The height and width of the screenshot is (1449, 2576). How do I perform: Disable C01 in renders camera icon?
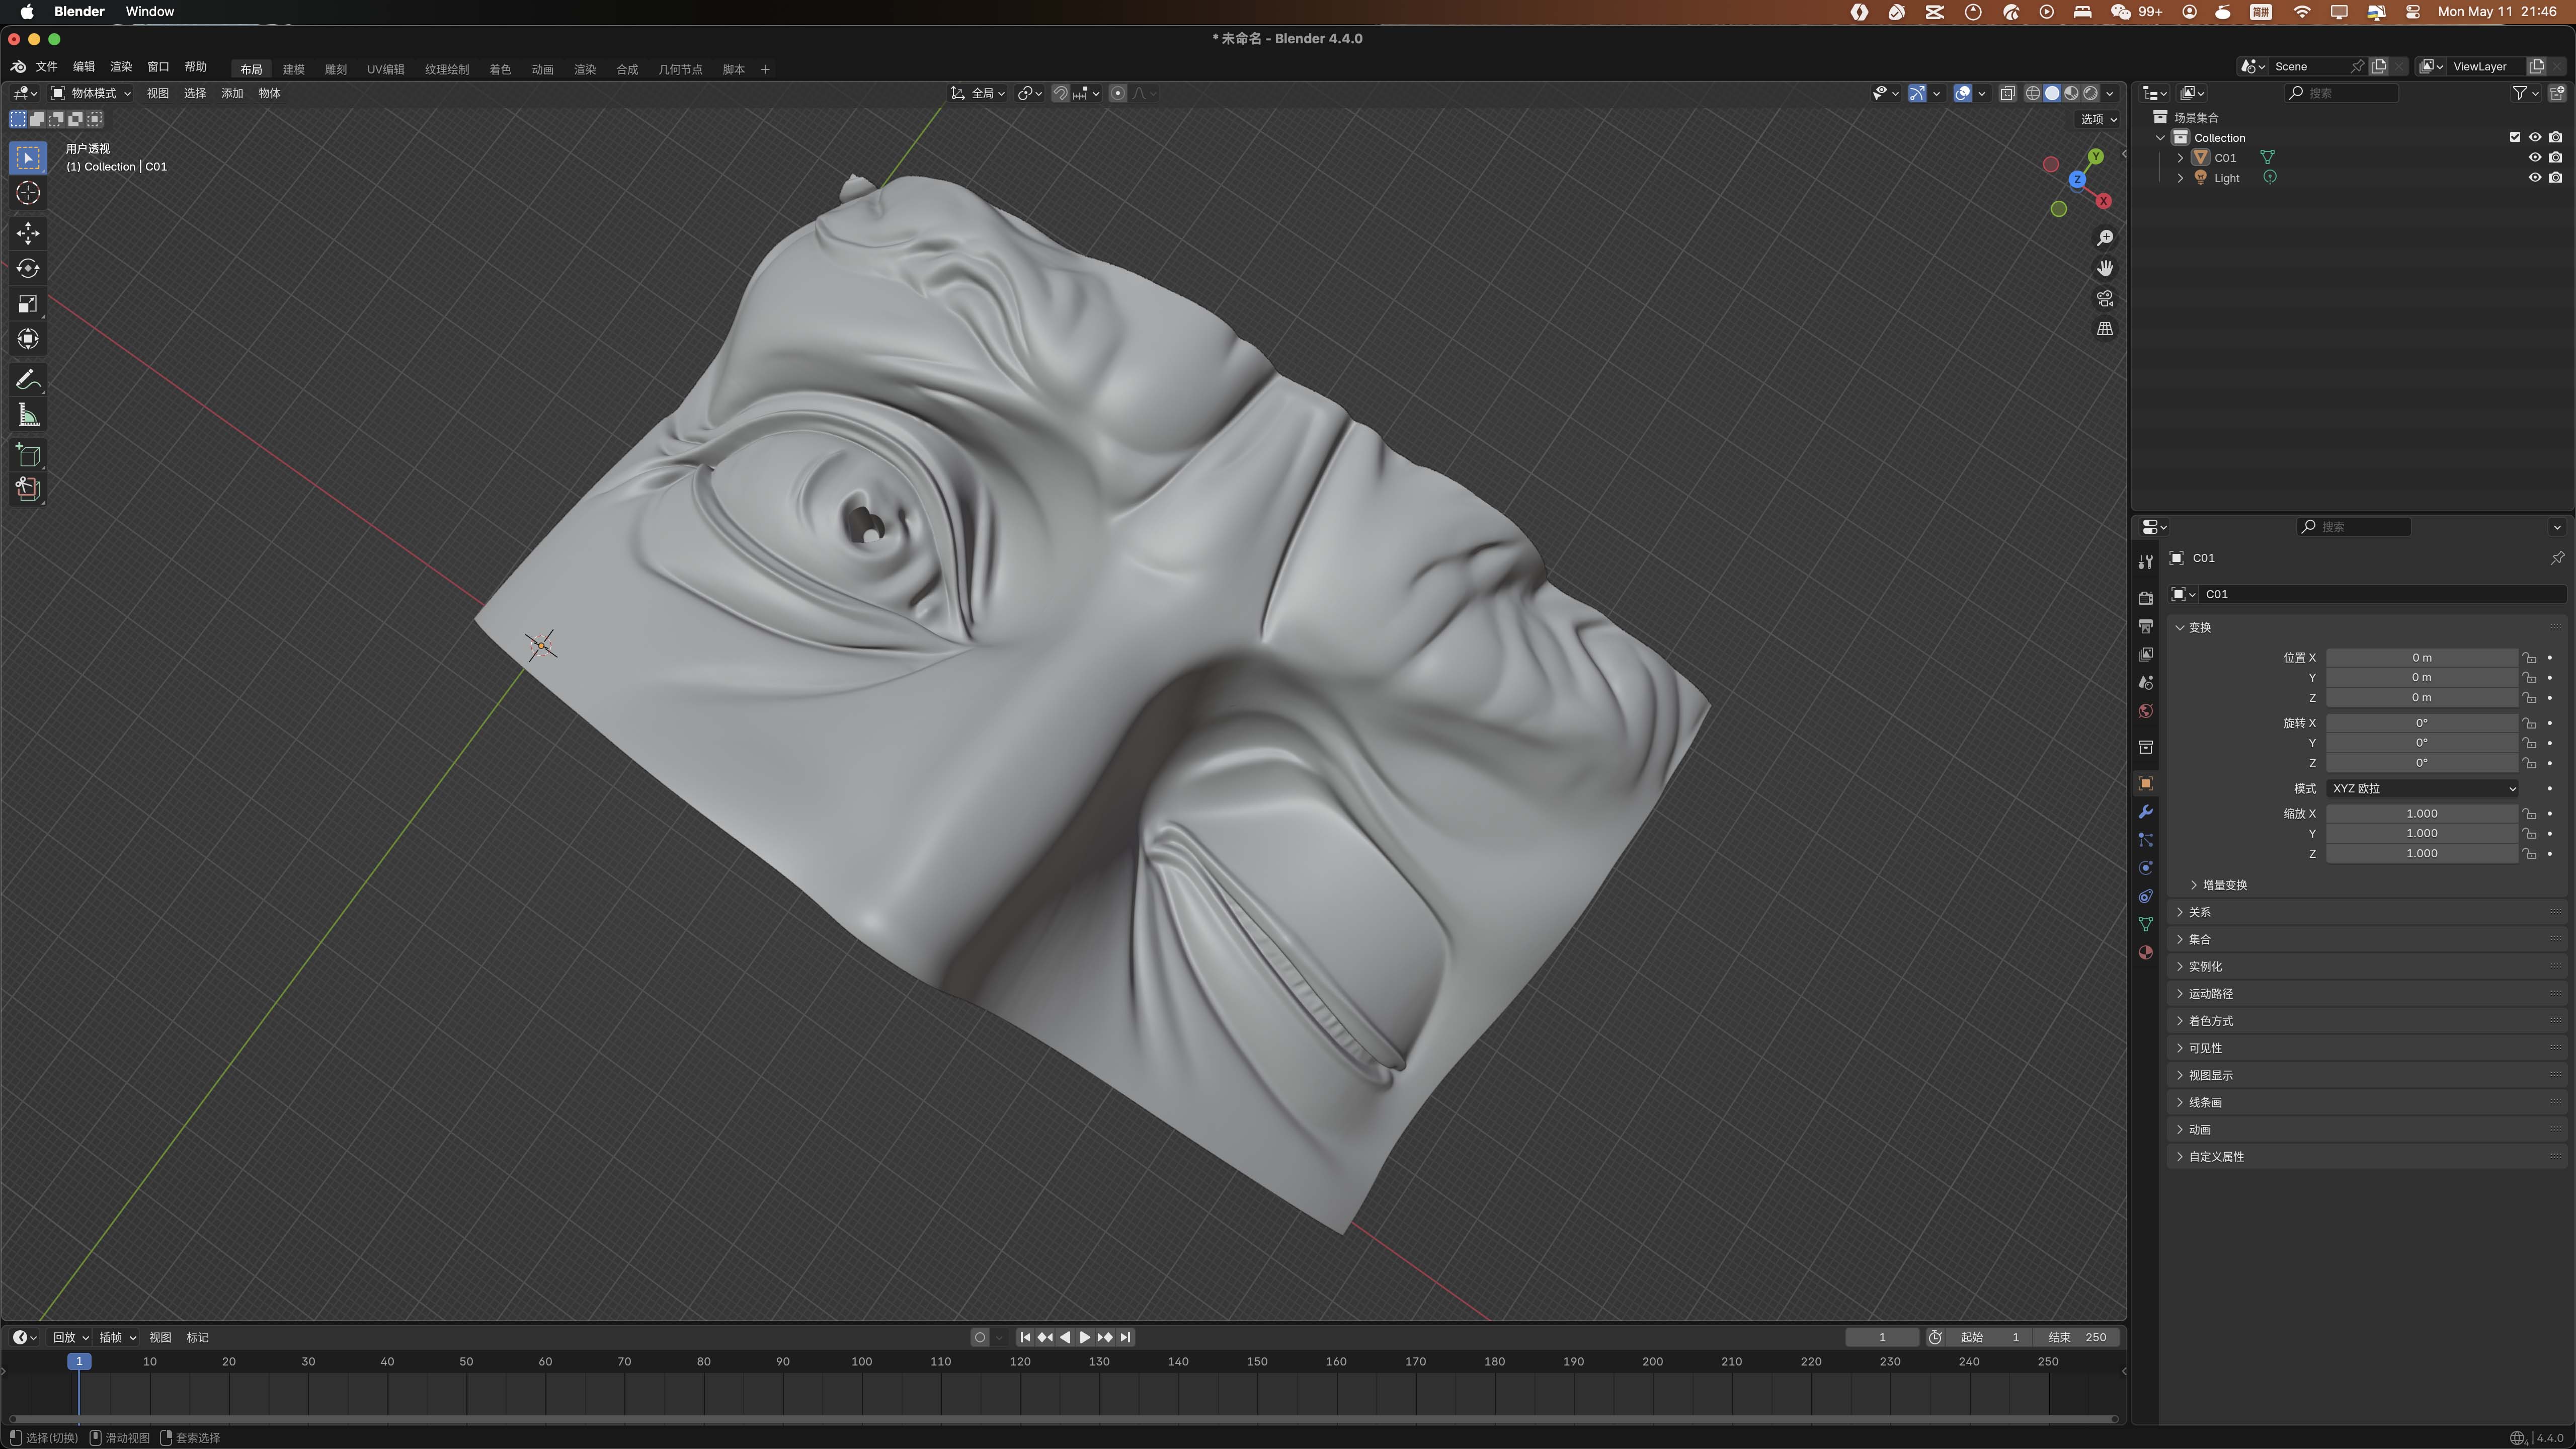[x=2556, y=158]
